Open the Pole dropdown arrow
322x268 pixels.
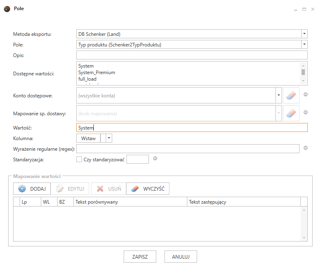point(304,44)
